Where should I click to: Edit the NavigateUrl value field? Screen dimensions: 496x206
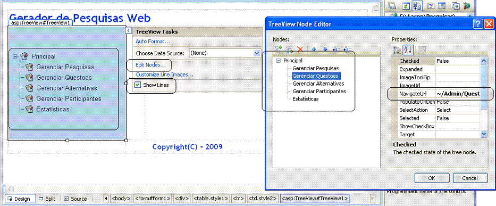[x=458, y=94]
